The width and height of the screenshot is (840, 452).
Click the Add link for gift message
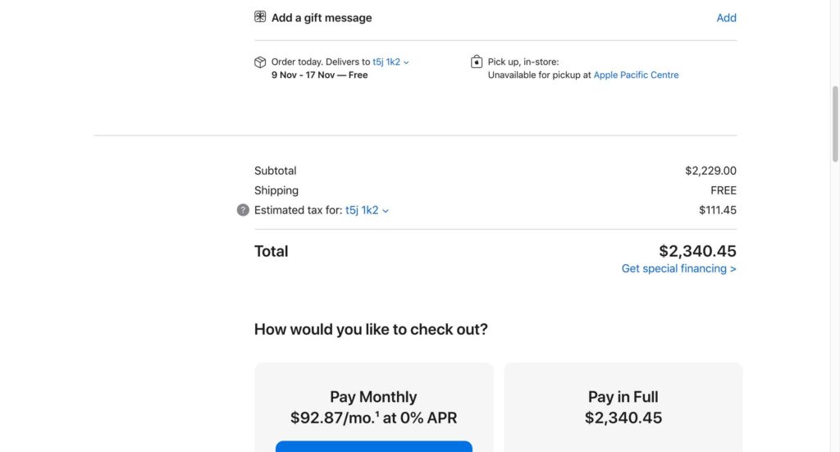(726, 18)
